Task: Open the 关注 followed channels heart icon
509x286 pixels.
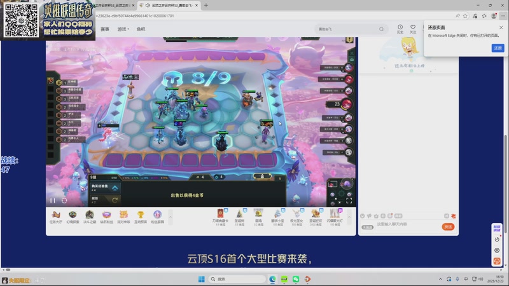Action: pyautogui.click(x=413, y=29)
